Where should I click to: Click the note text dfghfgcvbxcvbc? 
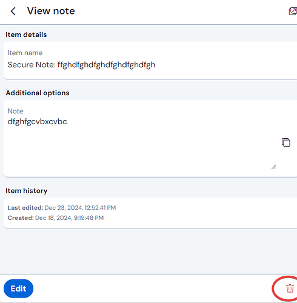pos(37,122)
